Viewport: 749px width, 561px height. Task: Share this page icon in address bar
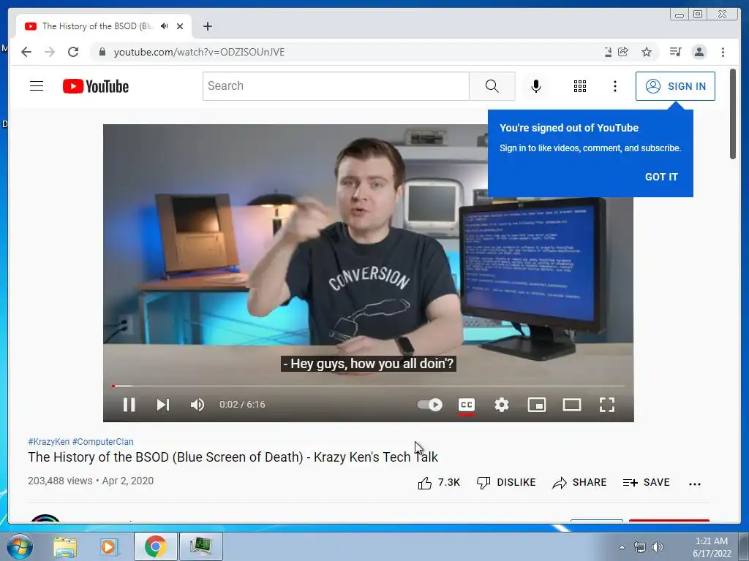coord(623,52)
